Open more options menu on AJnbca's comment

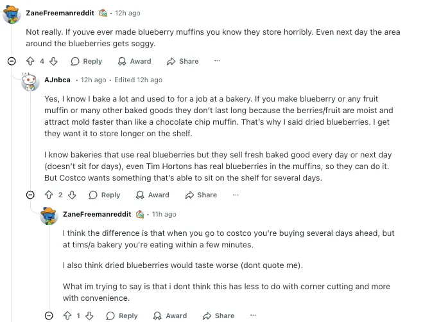tap(235, 195)
